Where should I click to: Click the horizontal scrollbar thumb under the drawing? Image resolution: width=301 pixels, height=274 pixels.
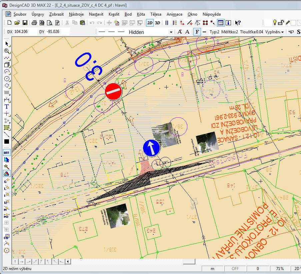(189, 262)
